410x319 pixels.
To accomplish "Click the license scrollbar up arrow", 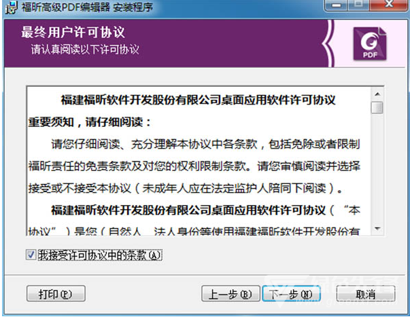I will click(x=377, y=94).
